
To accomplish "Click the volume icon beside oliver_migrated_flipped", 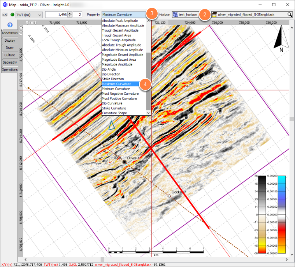I will (x=214, y=14).
